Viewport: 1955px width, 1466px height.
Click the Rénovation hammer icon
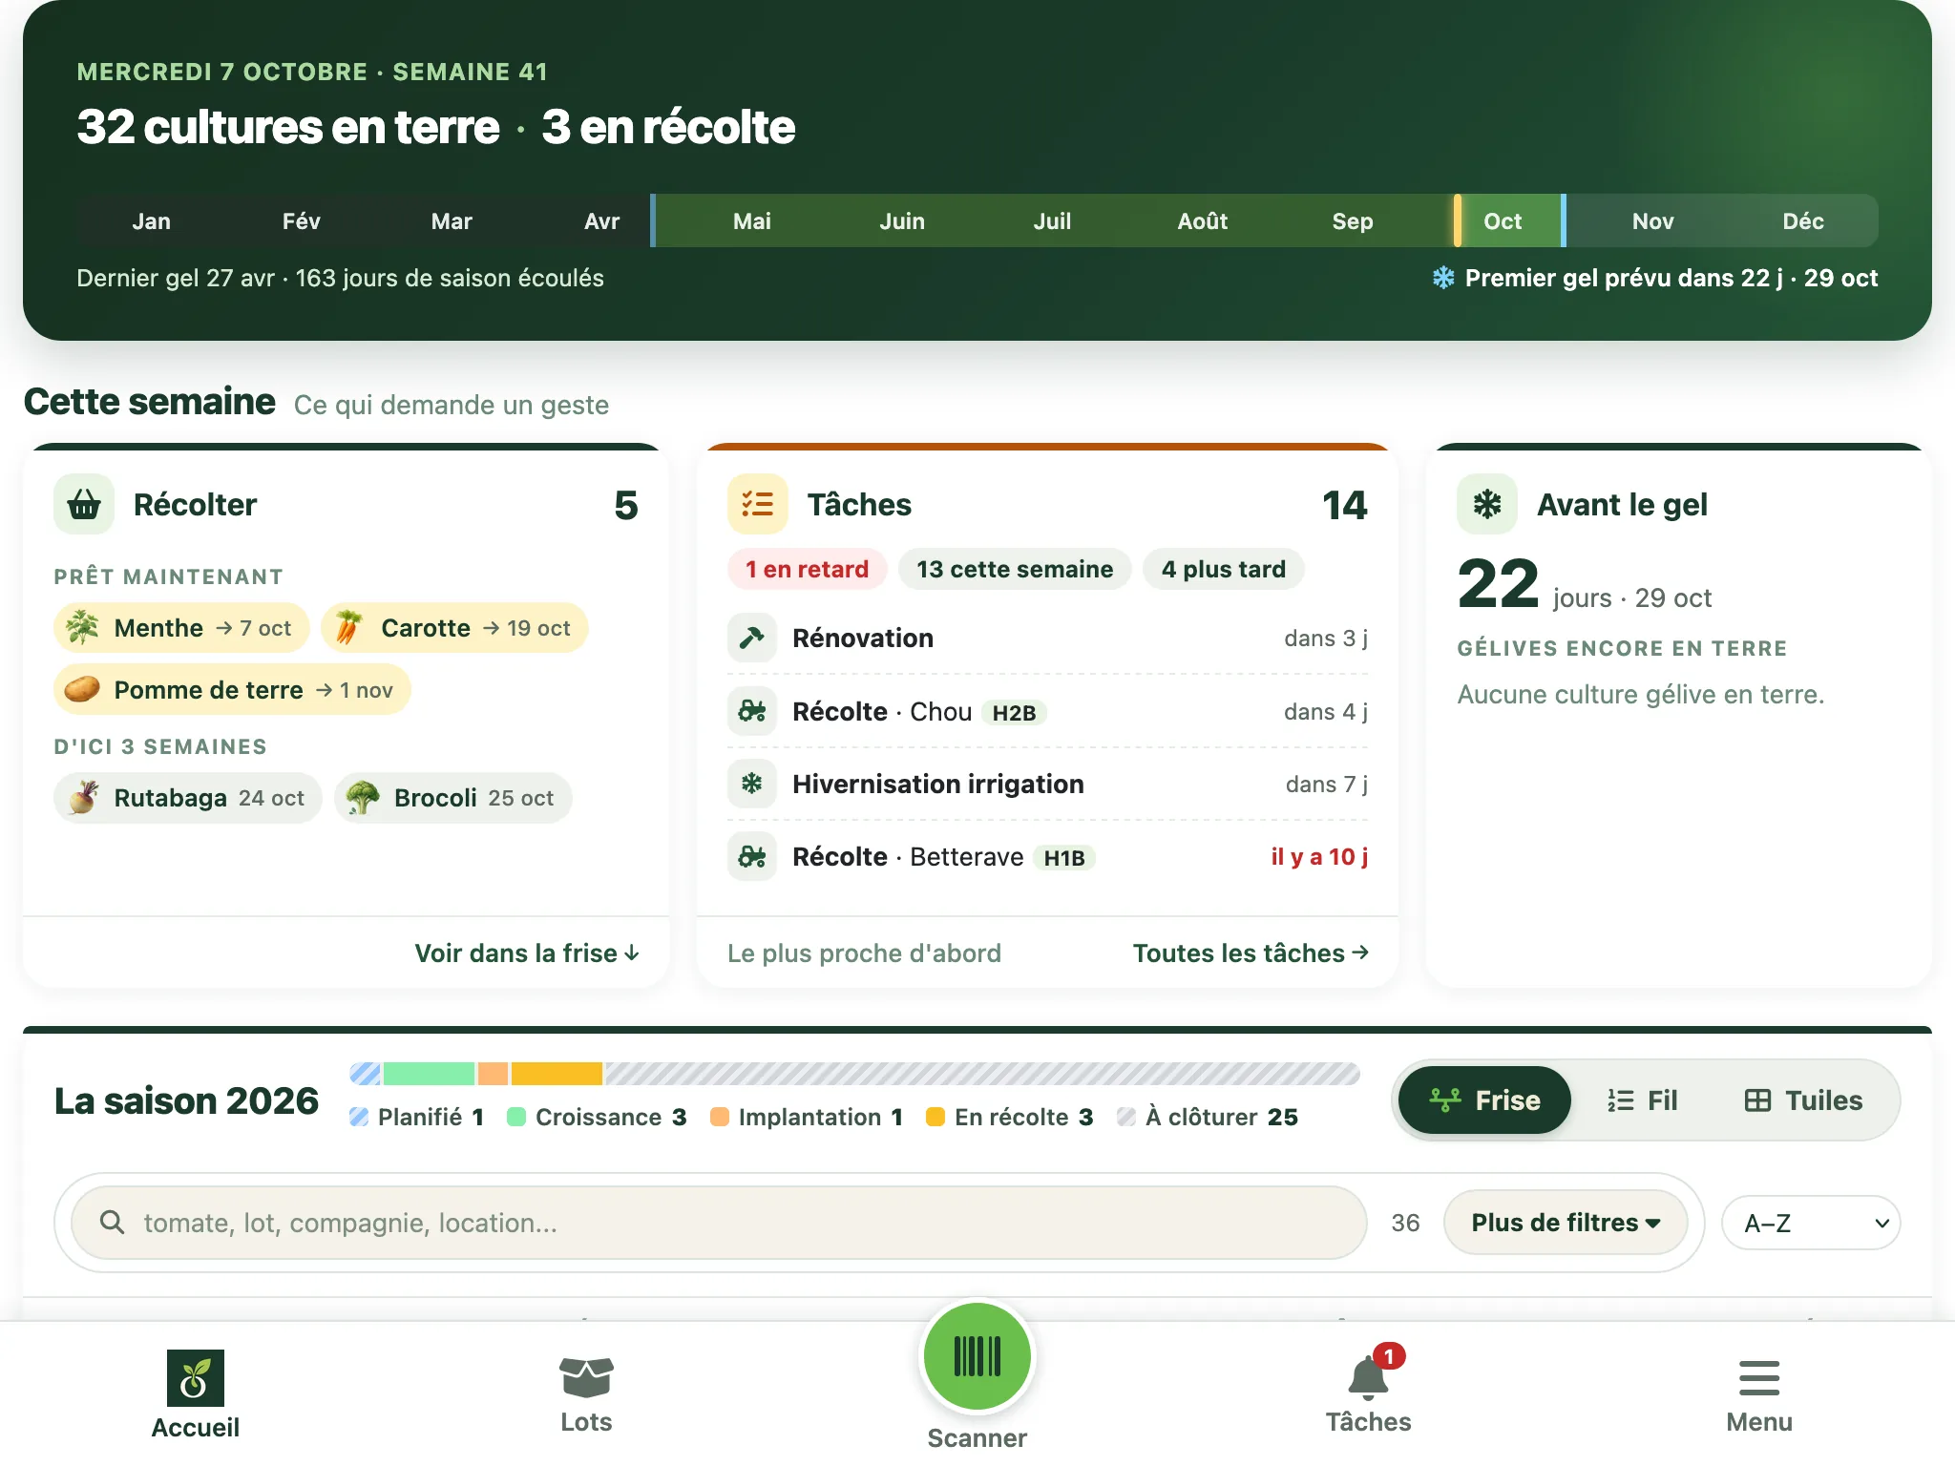752,639
